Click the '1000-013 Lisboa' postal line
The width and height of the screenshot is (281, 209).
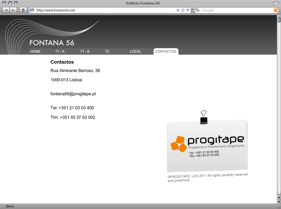tap(66, 80)
